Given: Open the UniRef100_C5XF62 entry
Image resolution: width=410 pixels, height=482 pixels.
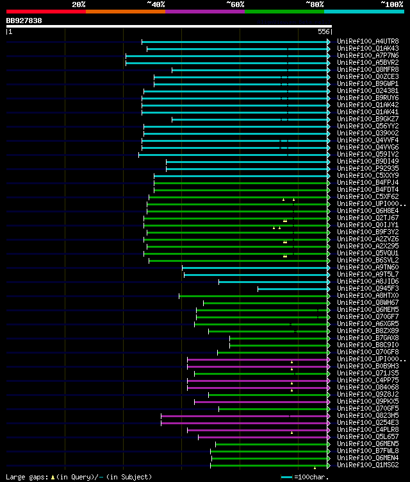Looking at the screenshot, I should point(368,197).
